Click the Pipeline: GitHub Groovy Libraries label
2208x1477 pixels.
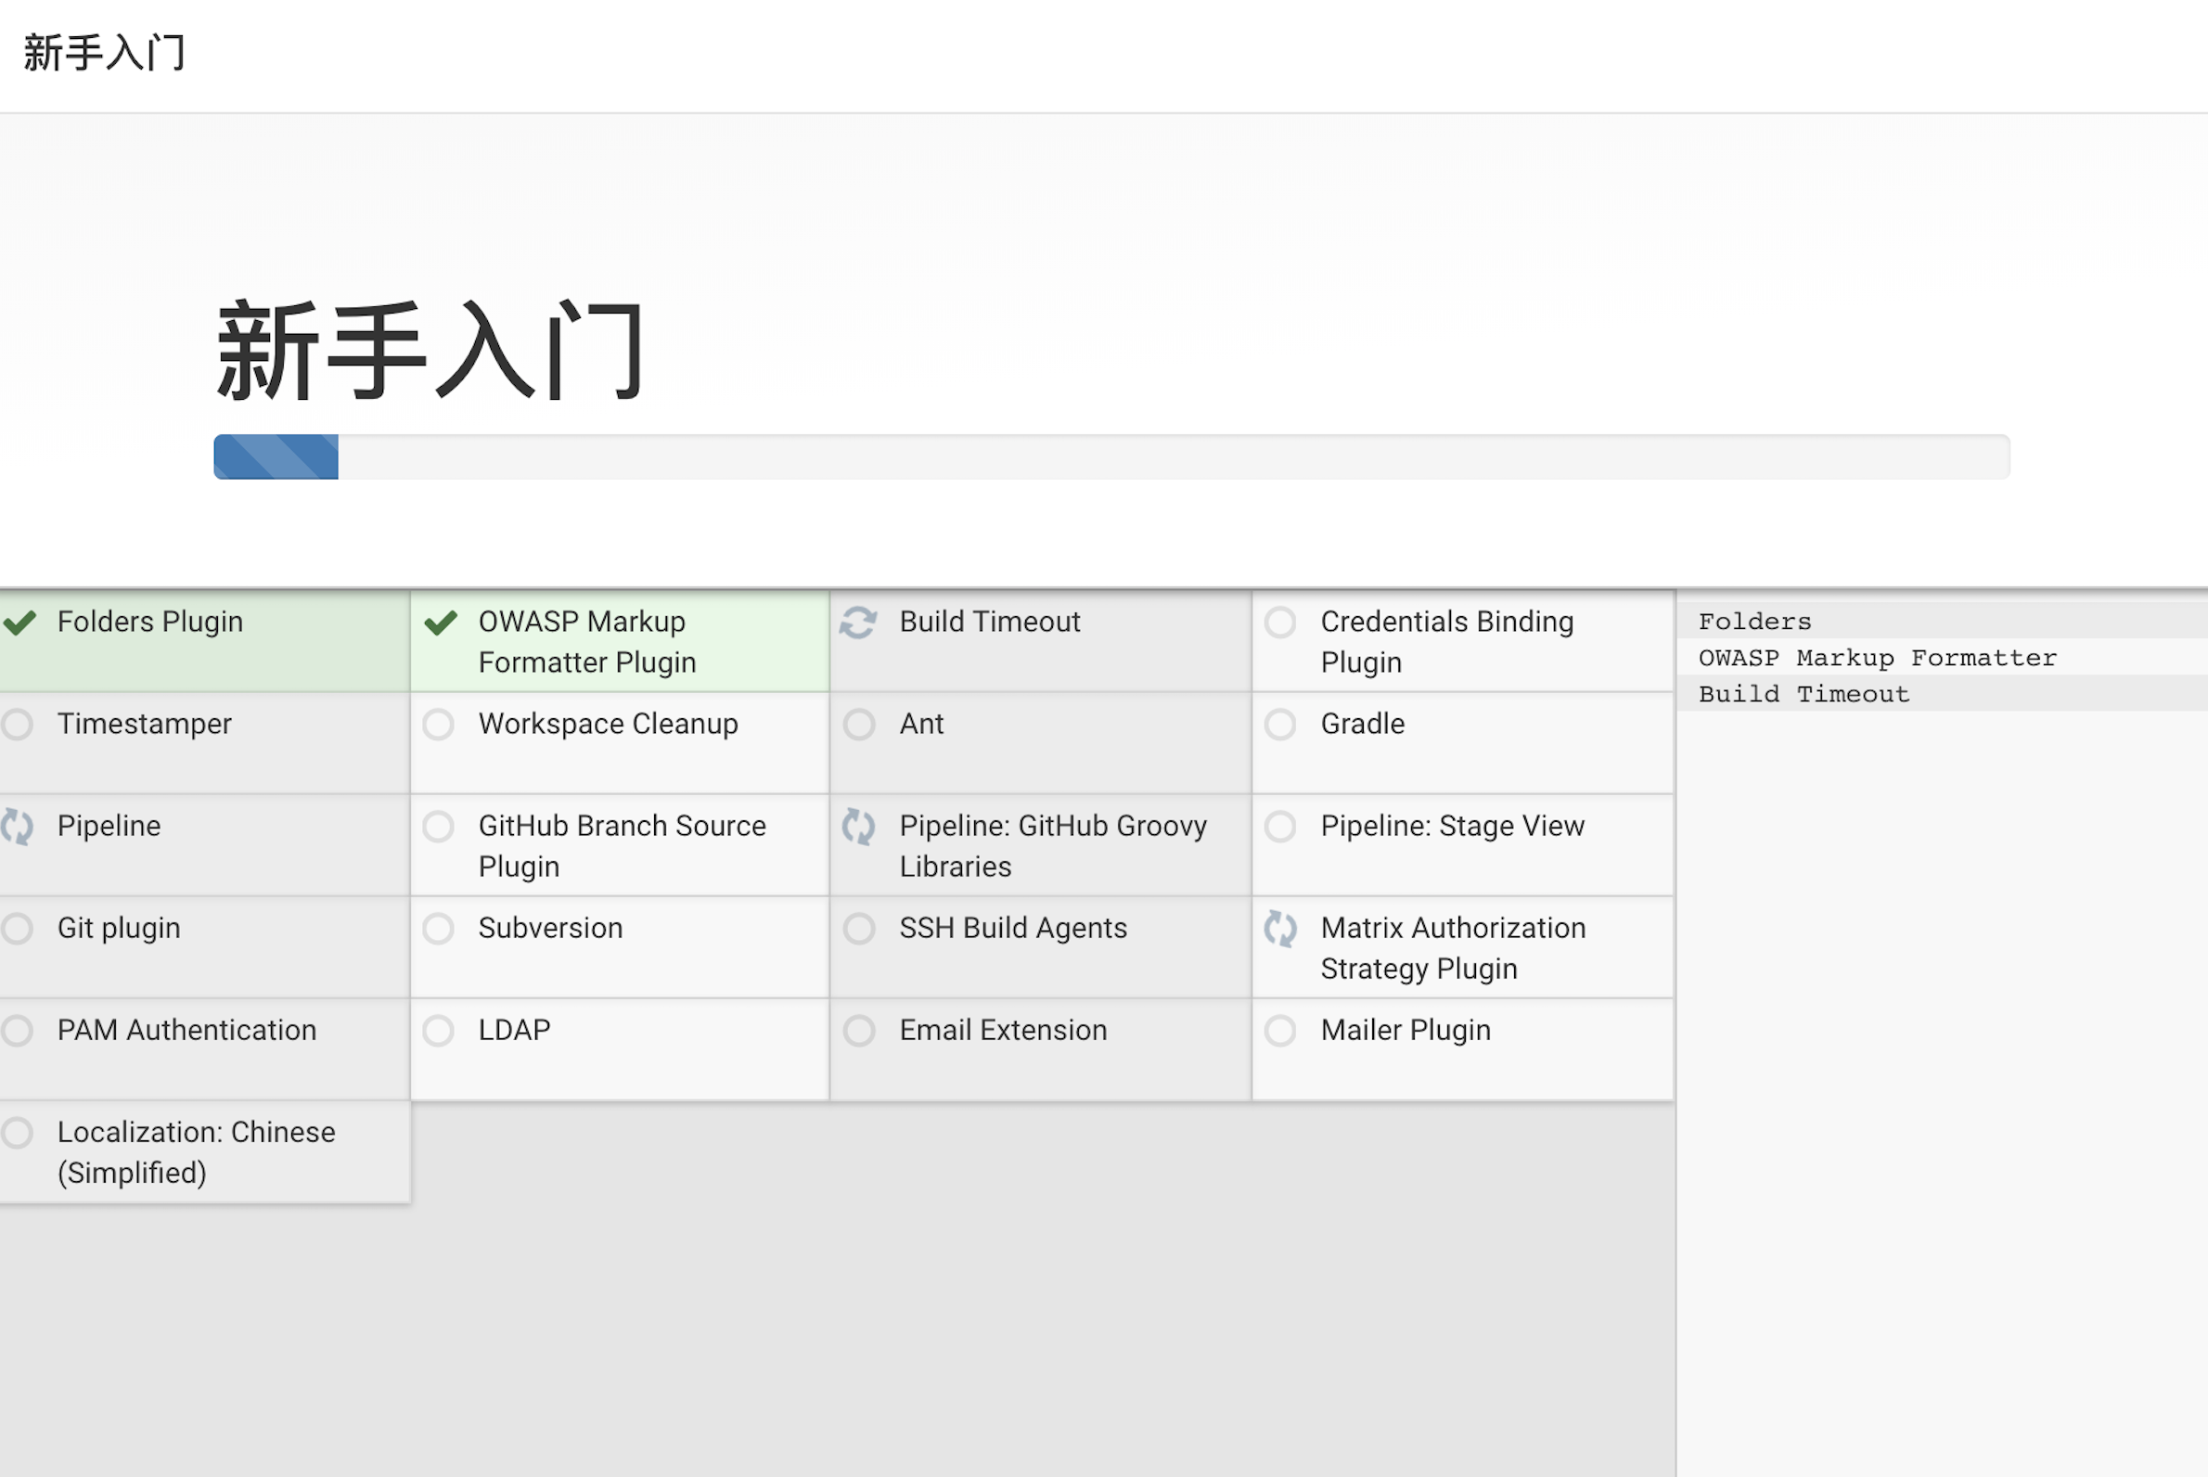click(1053, 846)
